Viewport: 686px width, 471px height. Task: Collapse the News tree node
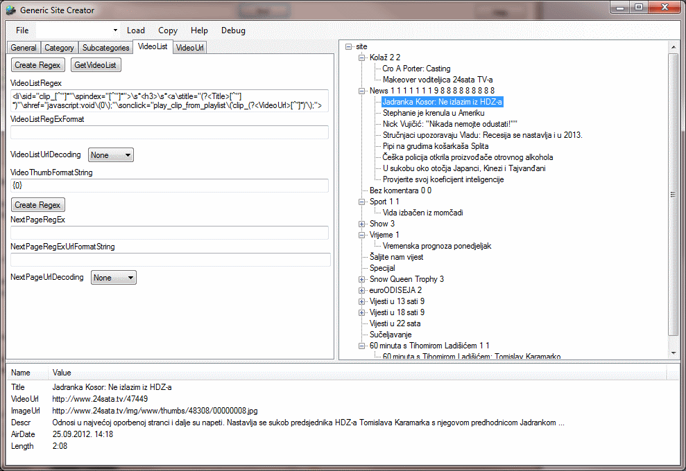(x=361, y=91)
